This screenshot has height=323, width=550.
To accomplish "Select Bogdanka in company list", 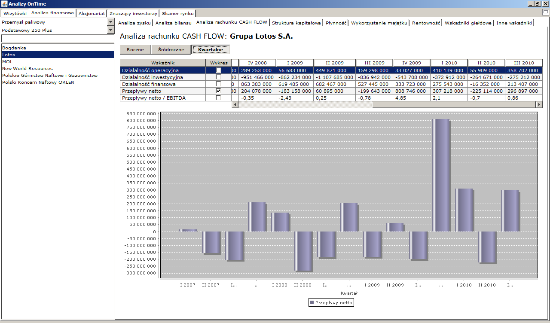I will (x=58, y=48).
